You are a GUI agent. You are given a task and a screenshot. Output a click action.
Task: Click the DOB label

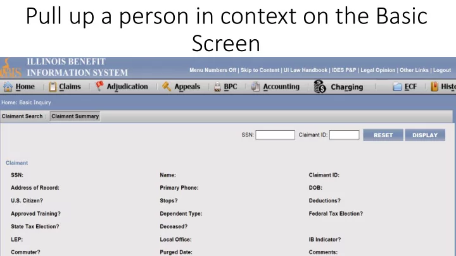315,188
